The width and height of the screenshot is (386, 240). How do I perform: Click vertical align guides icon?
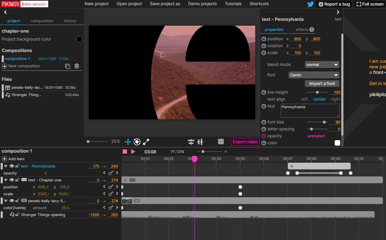click(x=200, y=142)
